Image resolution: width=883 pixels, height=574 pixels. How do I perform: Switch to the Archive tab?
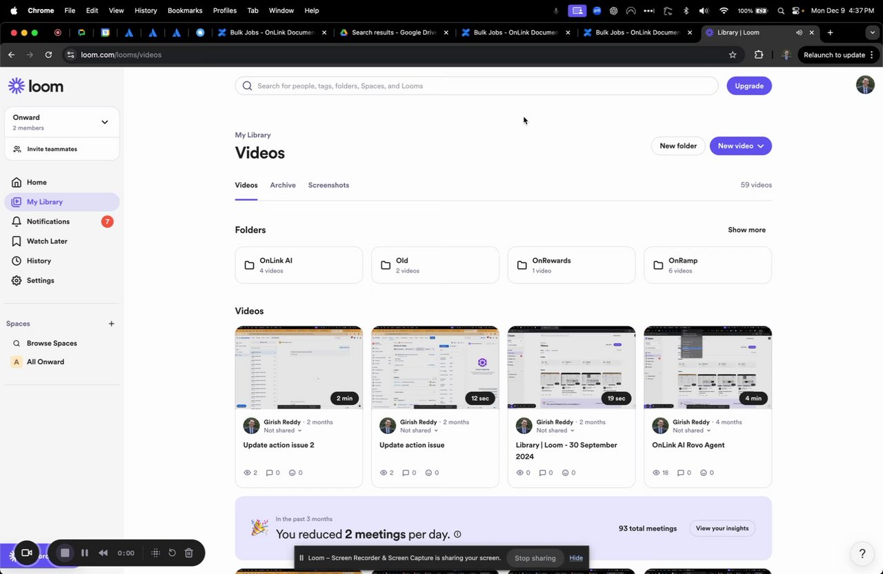click(x=283, y=185)
